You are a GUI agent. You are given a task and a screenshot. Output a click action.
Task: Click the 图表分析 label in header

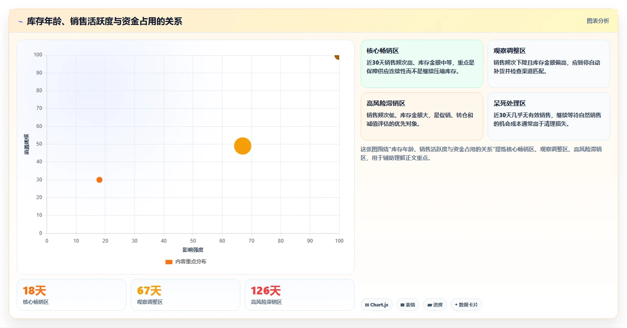pos(598,21)
